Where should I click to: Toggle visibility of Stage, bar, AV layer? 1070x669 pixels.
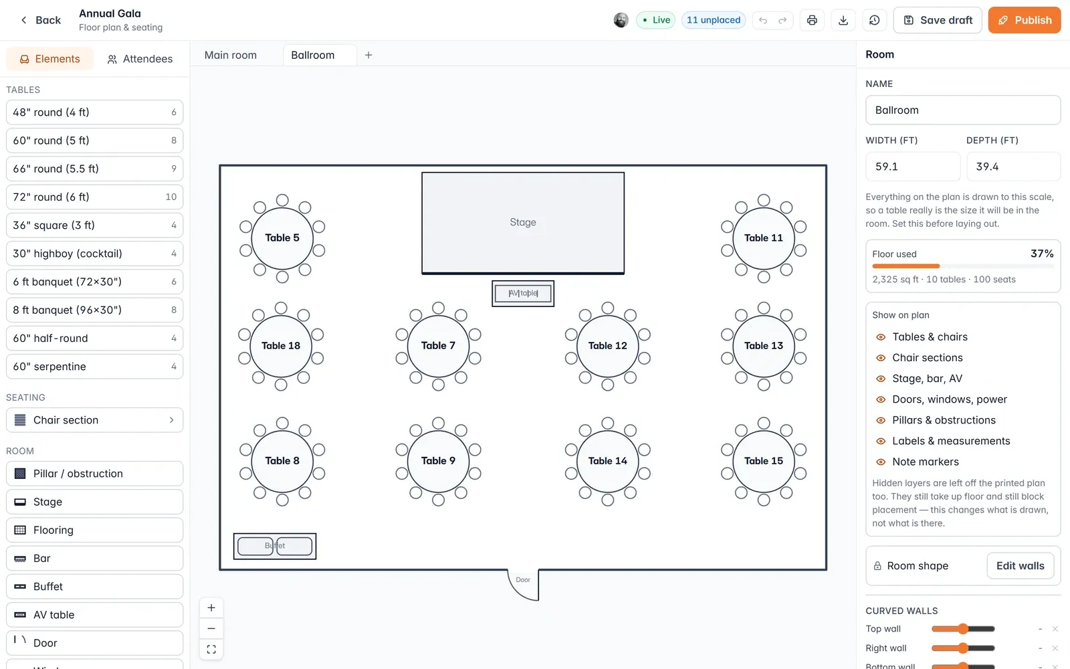[x=881, y=379]
